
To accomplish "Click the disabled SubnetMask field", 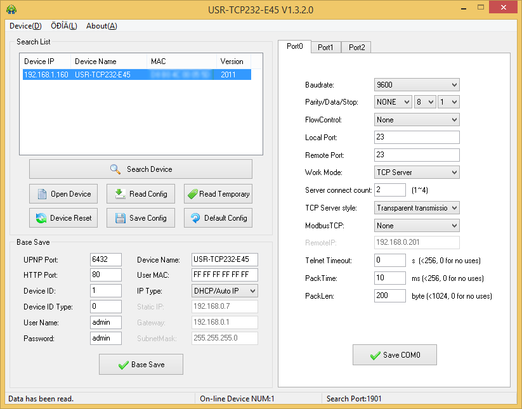I will (225, 338).
